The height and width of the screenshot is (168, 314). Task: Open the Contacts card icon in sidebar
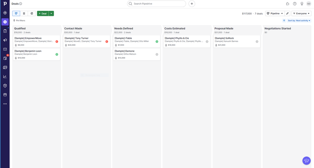click(5, 68)
